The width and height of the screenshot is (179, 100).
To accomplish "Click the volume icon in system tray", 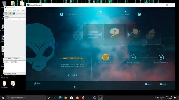I will pos(163,97).
